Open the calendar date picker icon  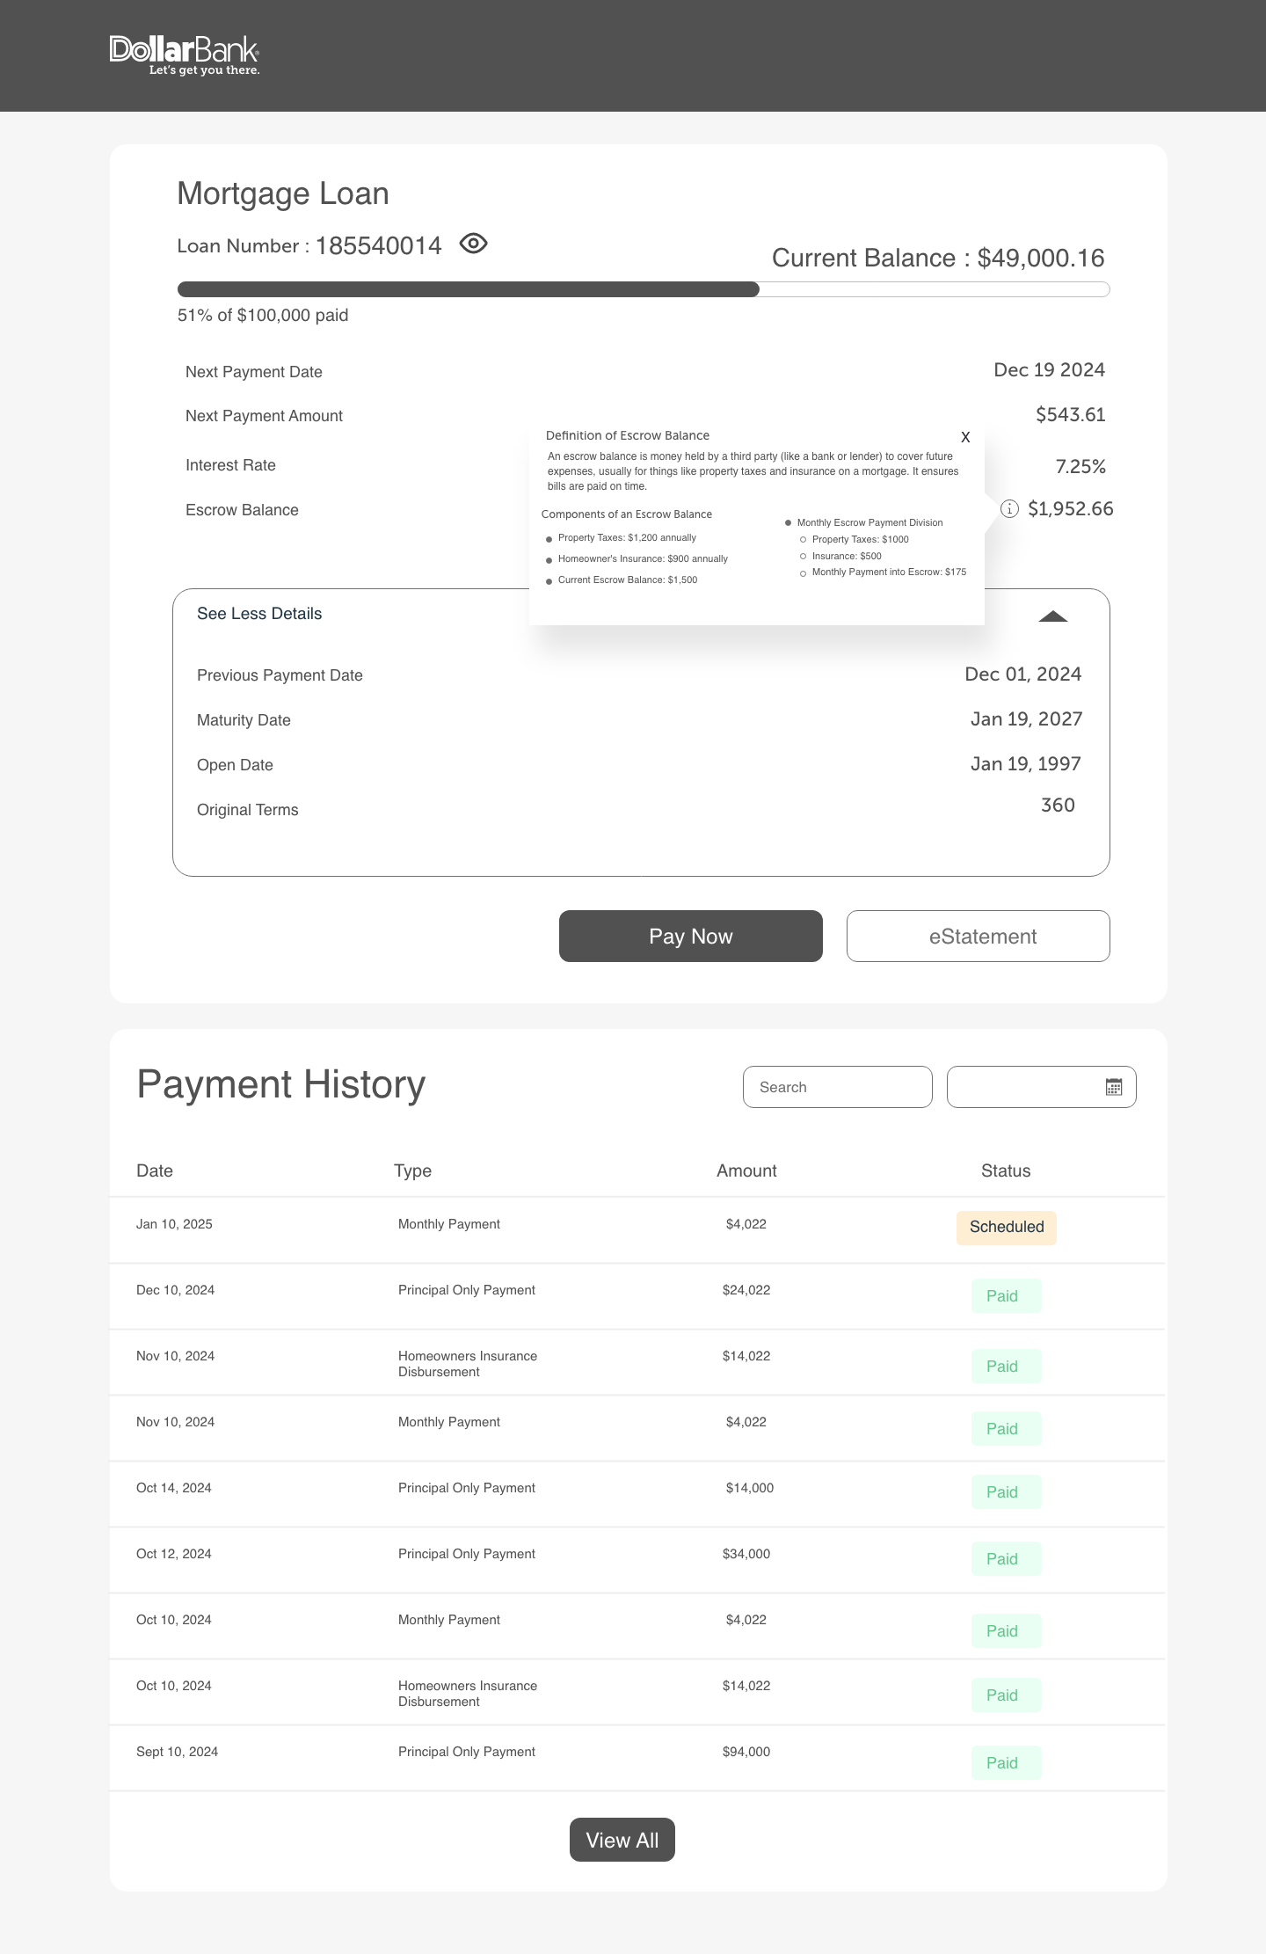pos(1113,1087)
